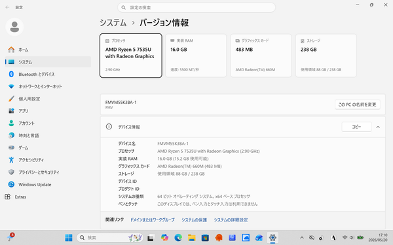Click この PC の名前を変更 button
Viewport: 393px width, 245px height.
[x=358, y=105]
